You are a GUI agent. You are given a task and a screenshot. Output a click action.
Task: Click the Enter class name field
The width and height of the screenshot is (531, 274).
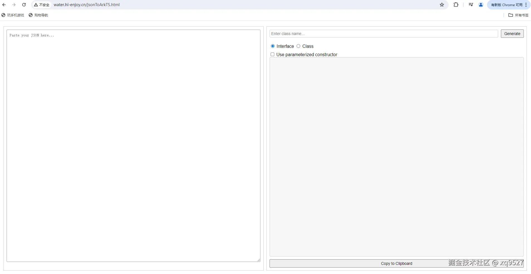384,34
